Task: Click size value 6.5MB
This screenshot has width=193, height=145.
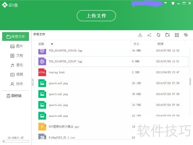Action: 135,61
